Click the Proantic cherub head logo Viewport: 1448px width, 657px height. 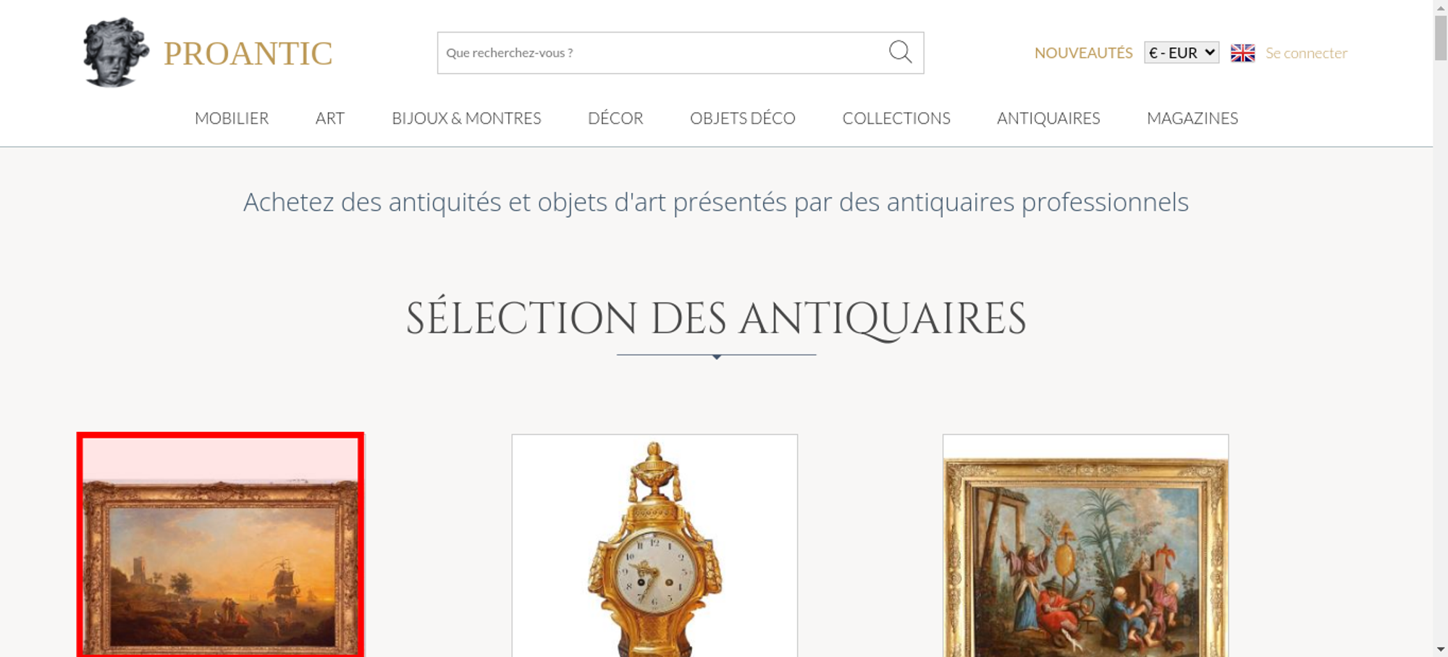pyautogui.click(x=116, y=53)
